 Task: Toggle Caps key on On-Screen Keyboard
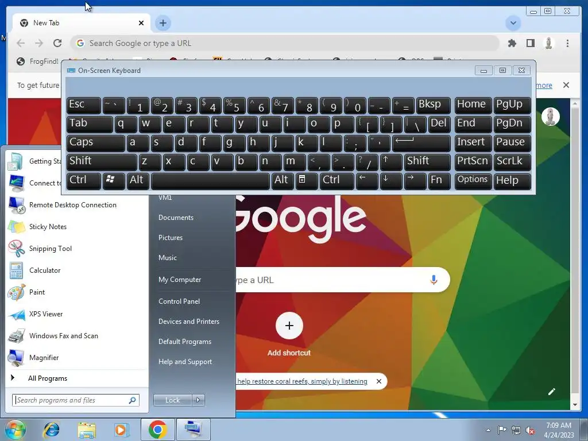(96, 143)
